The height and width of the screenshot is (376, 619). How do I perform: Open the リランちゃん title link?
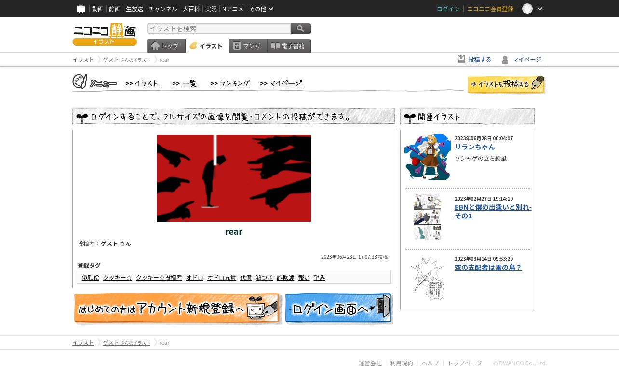click(x=475, y=147)
